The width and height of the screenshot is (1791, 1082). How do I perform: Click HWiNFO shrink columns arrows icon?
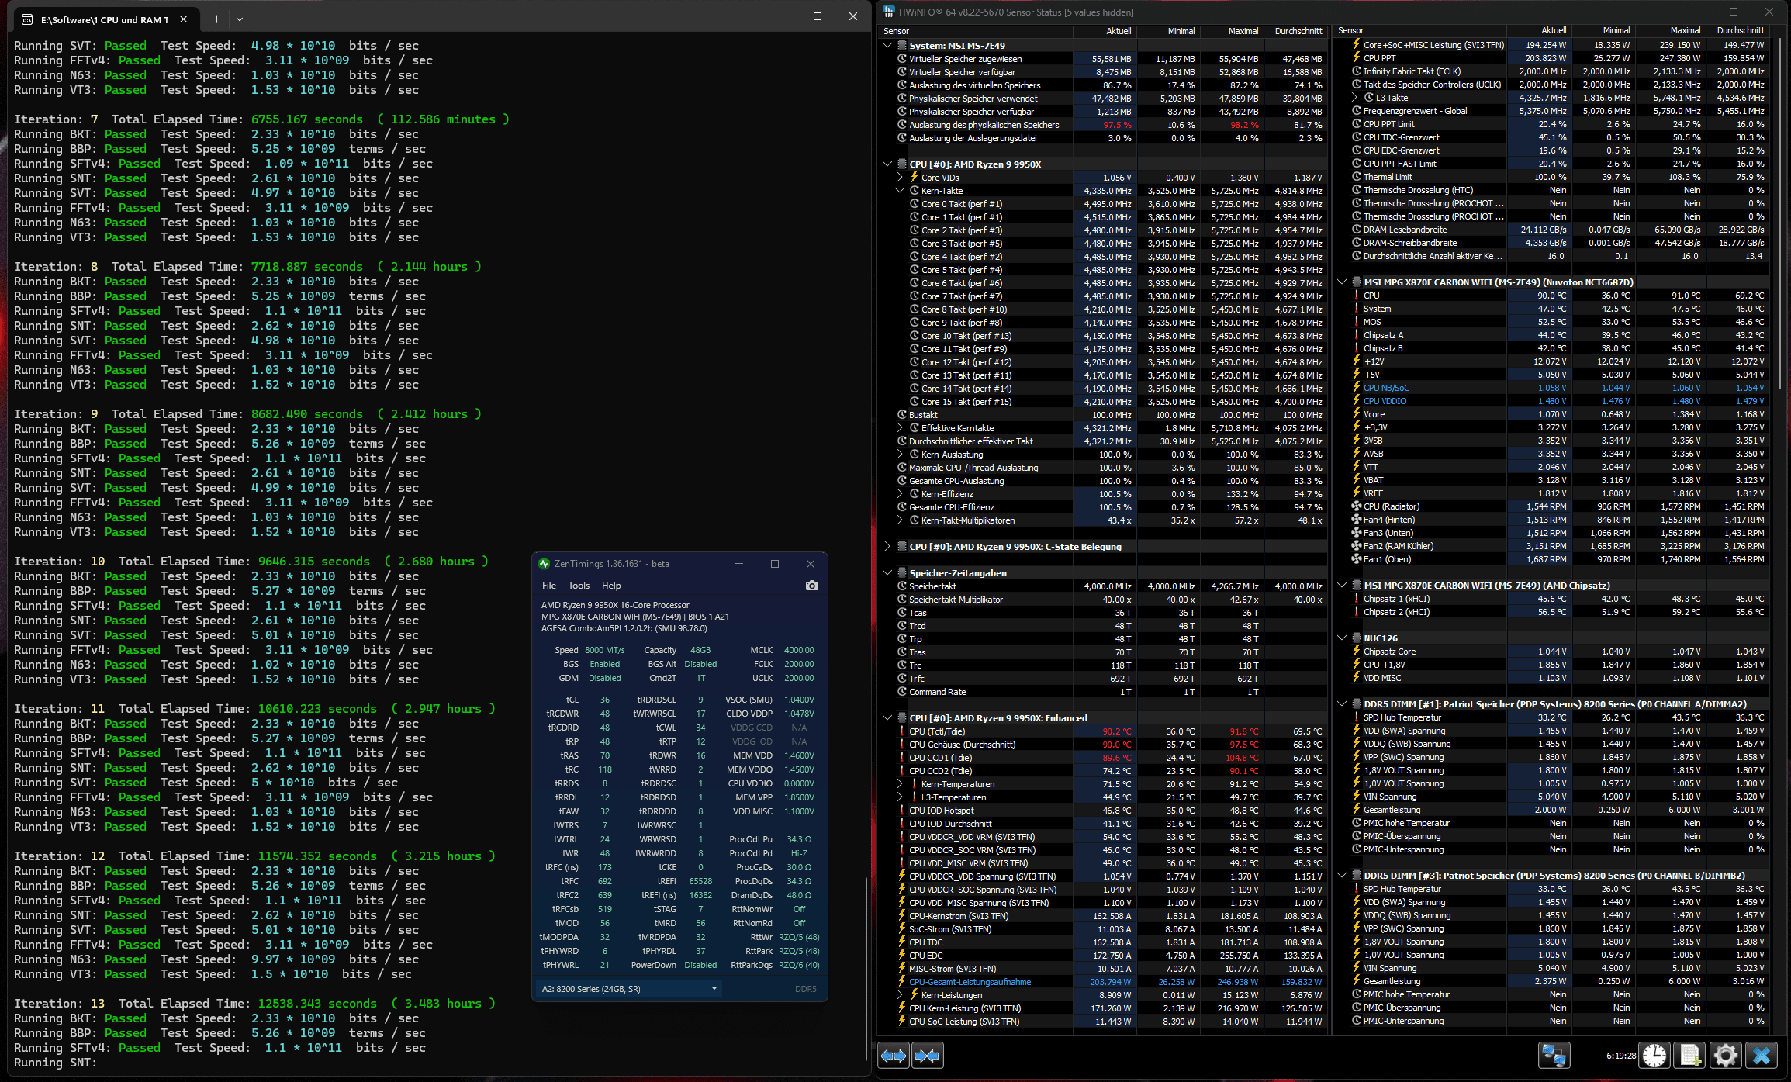pyautogui.click(x=928, y=1056)
